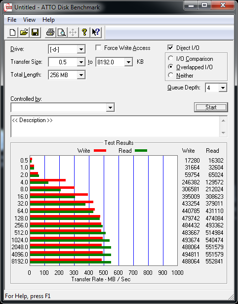
Task: Expand the Drive selection dropdown
Action: click(81, 49)
